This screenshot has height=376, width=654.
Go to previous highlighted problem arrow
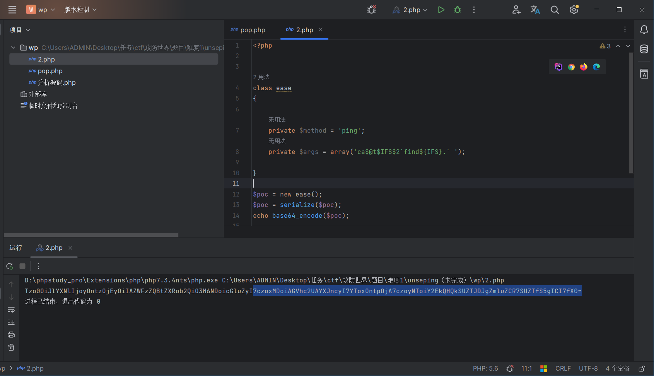pos(618,46)
